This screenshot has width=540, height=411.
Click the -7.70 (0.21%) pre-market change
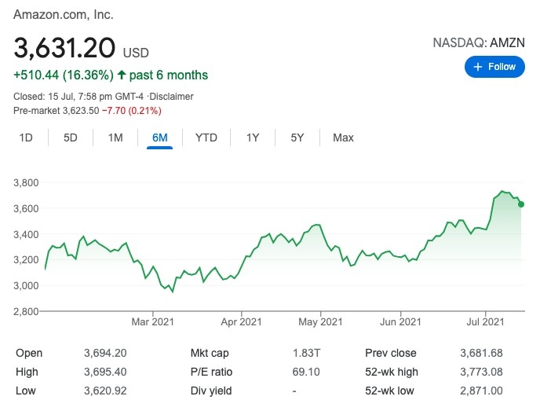click(132, 111)
